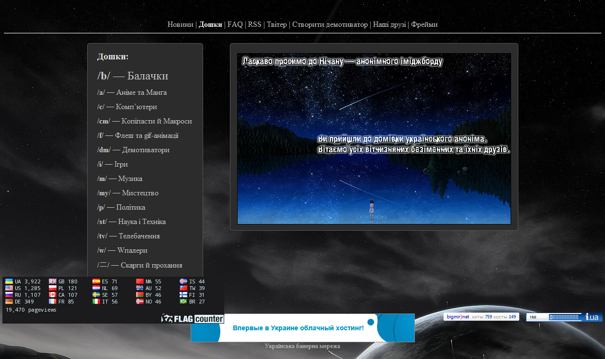
Task: Click the Ukraine flag in the flag counter
Action: tap(9, 281)
